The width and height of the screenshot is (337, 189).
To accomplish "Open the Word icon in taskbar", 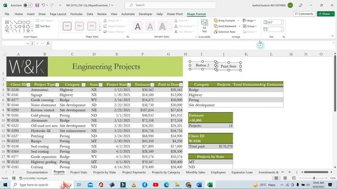I will 199,185.
